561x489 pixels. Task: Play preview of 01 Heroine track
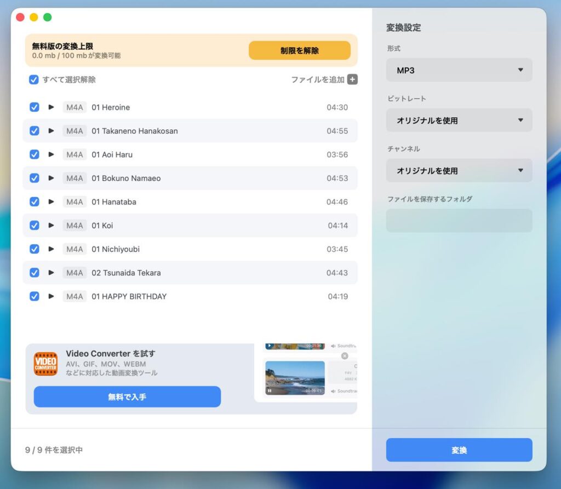(51, 107)
